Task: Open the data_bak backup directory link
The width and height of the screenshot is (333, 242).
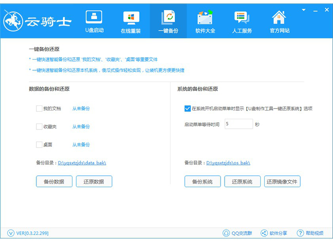Action: pyautogui.click(x=81, y=162)
